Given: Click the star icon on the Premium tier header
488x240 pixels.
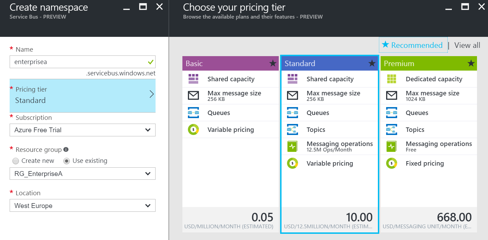Looking at the screenshot, I should point(471,63).
